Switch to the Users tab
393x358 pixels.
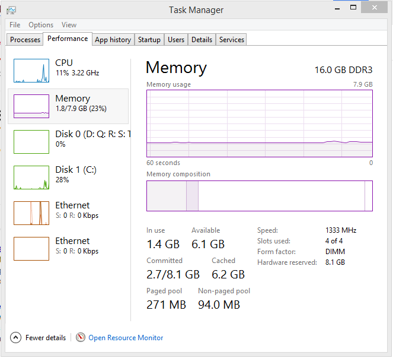point(176,40)
